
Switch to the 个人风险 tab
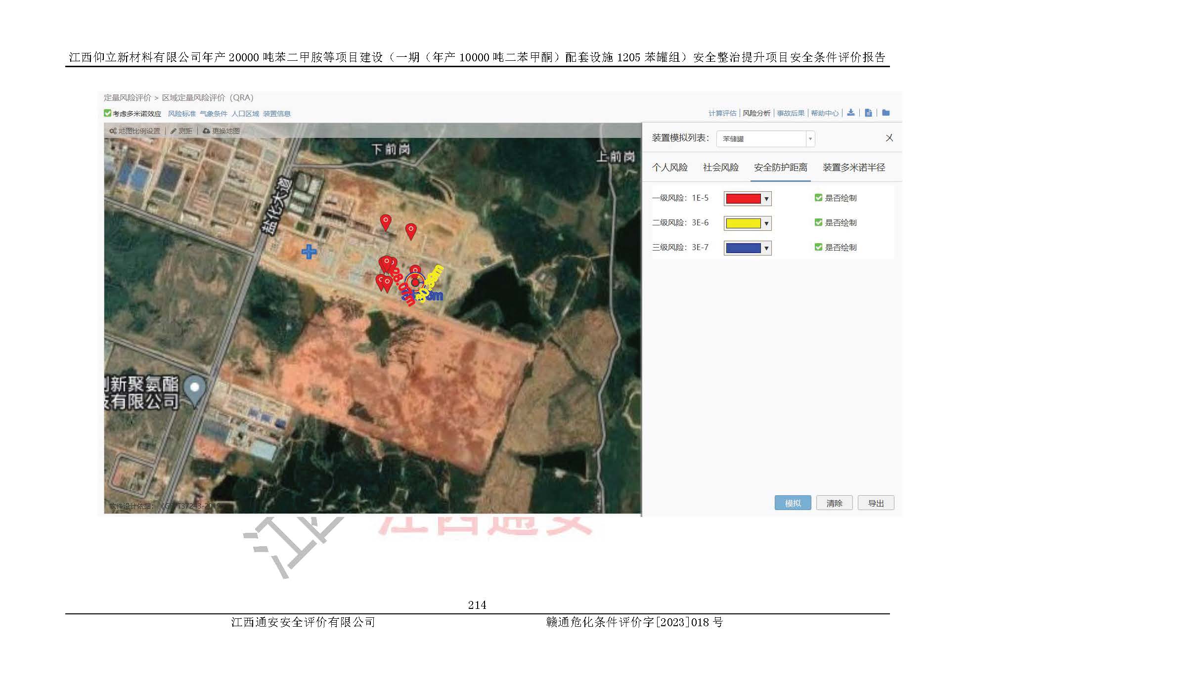[x=669, y=168]
